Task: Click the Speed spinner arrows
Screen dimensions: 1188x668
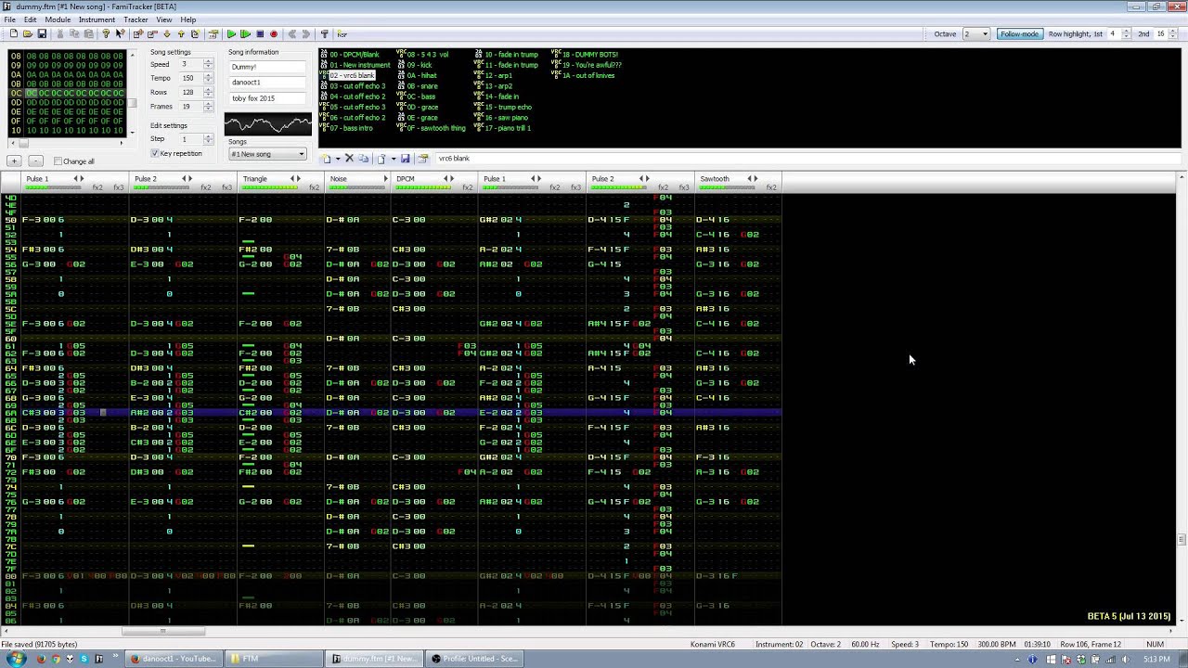Action: tap(208, 64)
